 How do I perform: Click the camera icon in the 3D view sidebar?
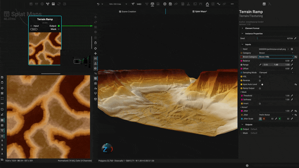point(95,83)
